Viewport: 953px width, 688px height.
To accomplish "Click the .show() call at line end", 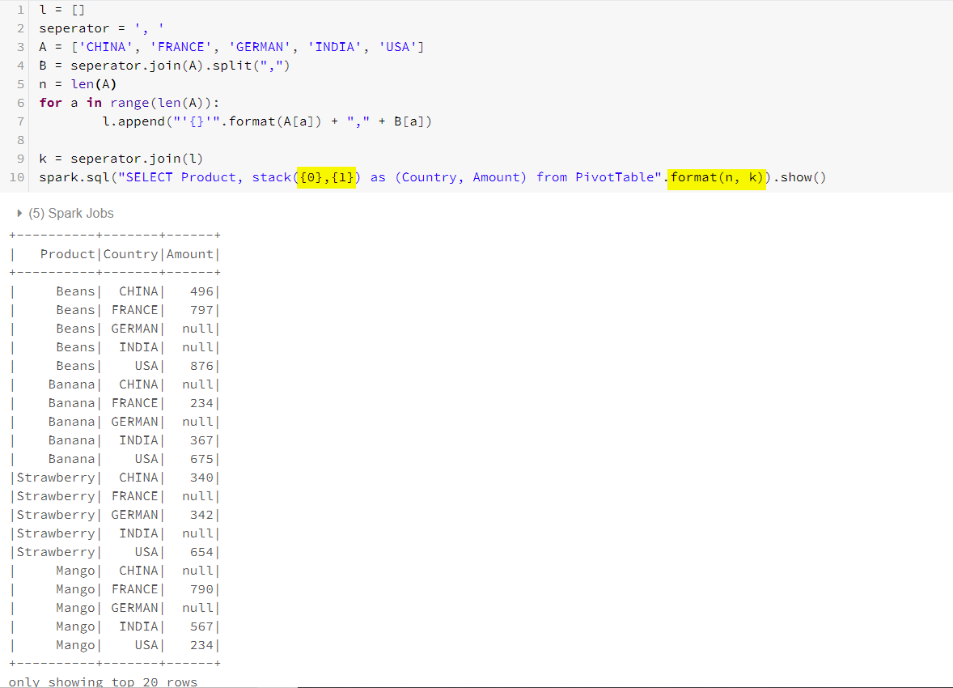I will pyautogui.click(x=801, y=176).
